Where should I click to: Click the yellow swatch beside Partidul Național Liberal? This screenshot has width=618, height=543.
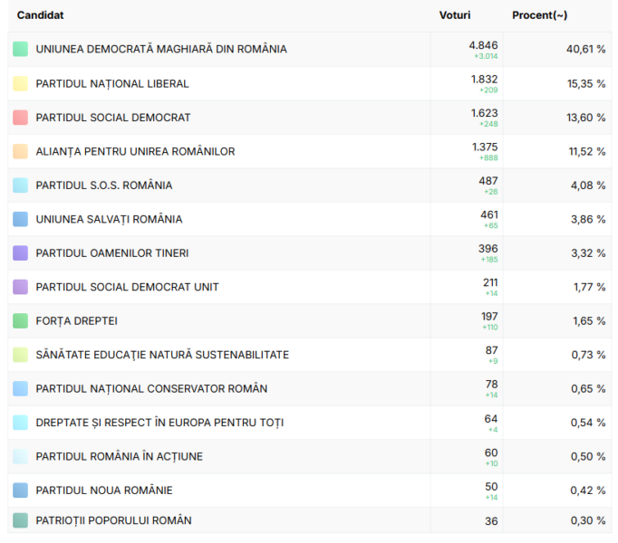point(20,83)
